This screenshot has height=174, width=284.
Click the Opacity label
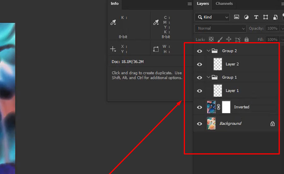coord(256,28)
